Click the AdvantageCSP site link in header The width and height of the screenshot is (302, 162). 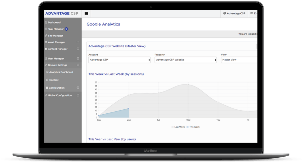point(234,13)
